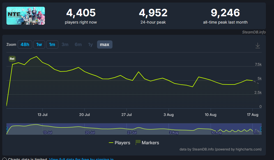274x160 pixels.
Task: Click the chart download icon
Action: [x=257, y=45]
